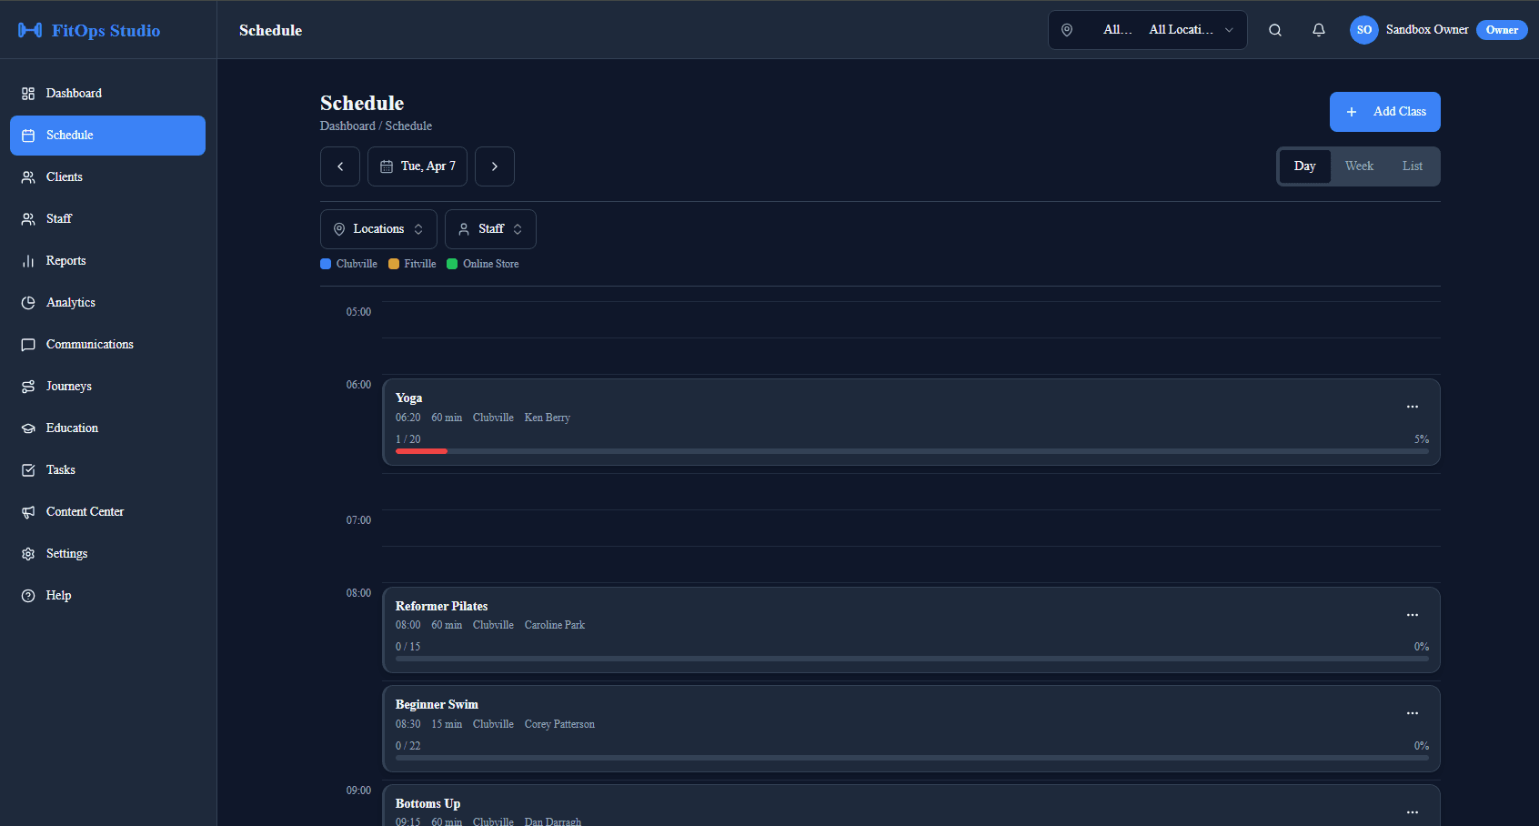Open the Communications chat icon
Viewport: 1539px width, 826px height.
[x=28, y=344]
